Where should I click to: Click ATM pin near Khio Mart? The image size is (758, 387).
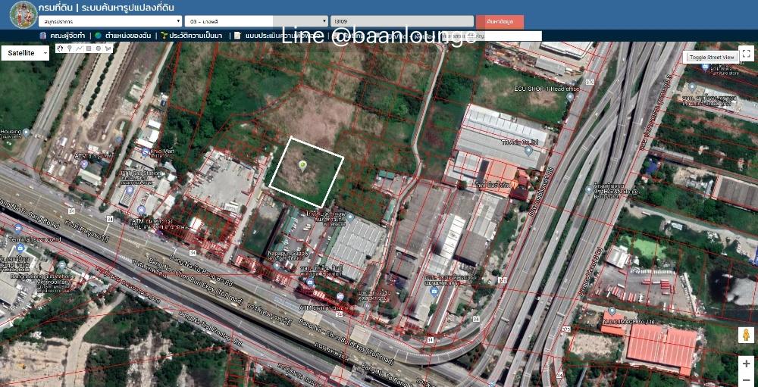(x=84, y=164)
